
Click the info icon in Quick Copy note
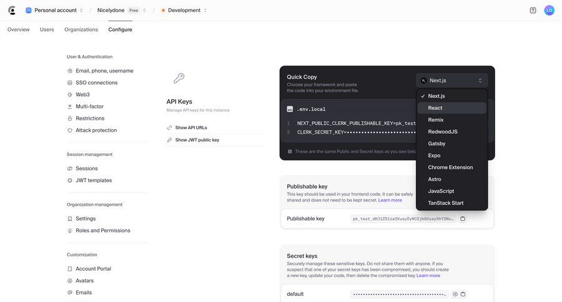point(290,152)
